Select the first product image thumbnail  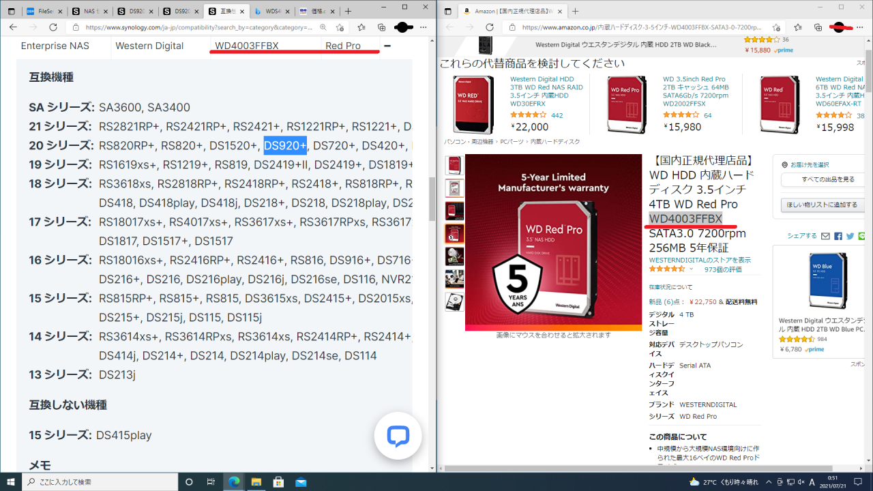[x=454, y=165]
